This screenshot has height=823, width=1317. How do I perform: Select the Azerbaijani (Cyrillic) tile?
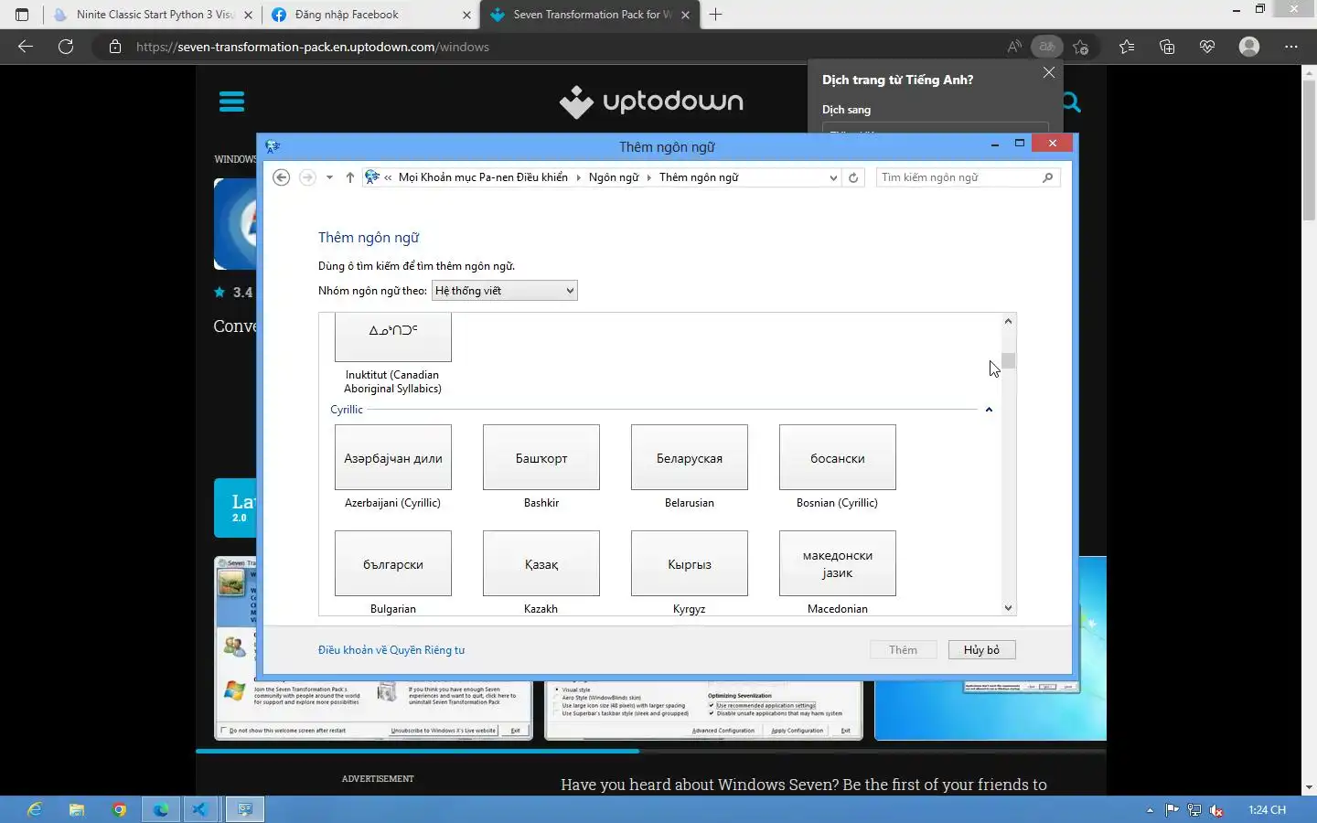(x=393, y=466)
